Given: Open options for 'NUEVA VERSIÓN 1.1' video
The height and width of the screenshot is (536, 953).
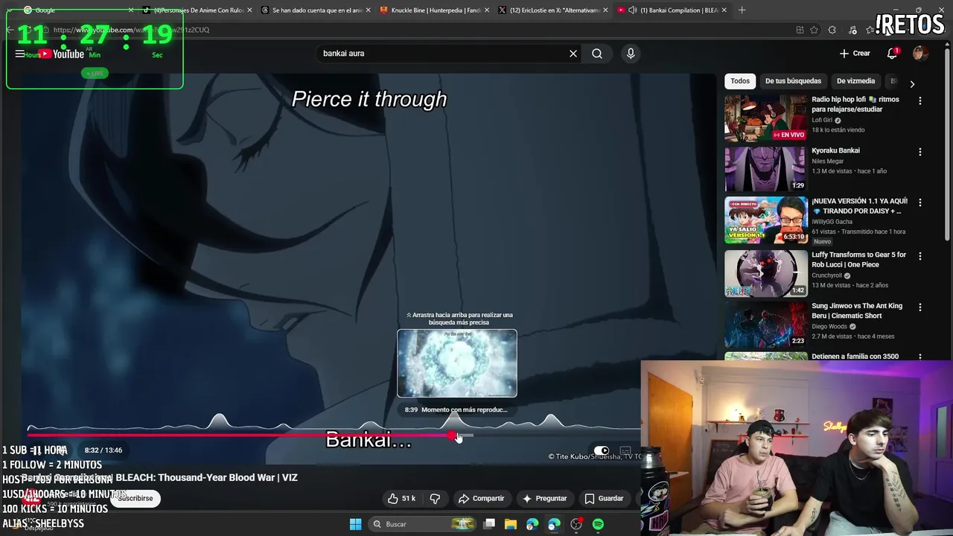Looking at the screenshot, I should [920, 202].
